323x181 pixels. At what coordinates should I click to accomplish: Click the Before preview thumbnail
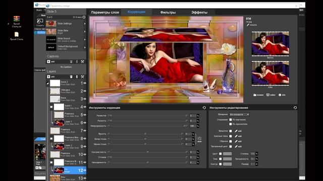pos(271,44)
